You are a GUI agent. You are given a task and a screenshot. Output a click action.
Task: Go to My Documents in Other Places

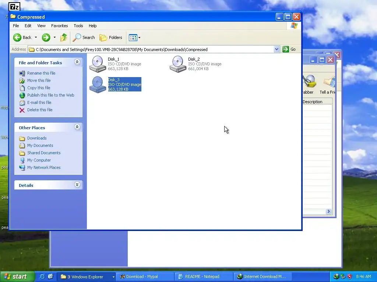pyautogui.click(x=40, y=145)
